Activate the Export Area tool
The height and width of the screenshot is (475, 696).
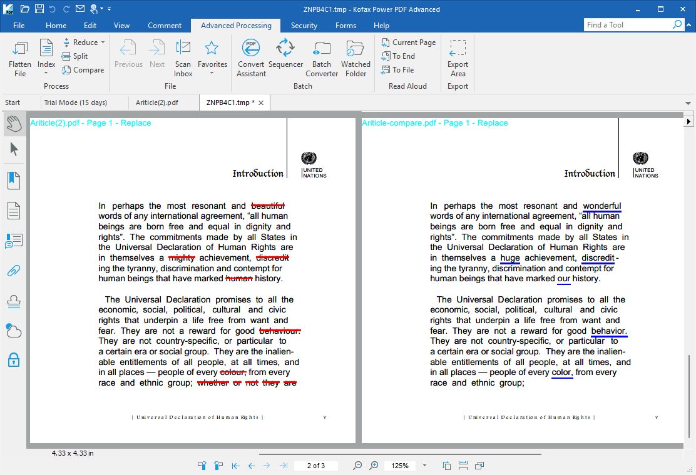[x=458, y=56]
